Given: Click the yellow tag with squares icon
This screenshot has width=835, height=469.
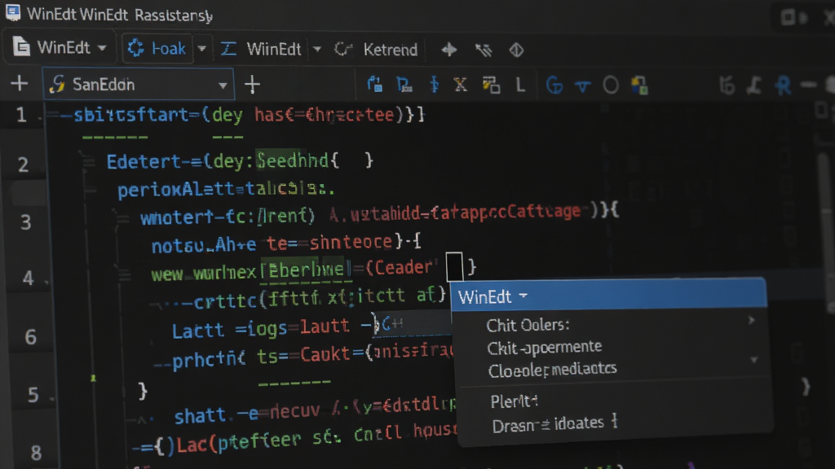Looking at the screenshot, I should [x=491, y=85].
